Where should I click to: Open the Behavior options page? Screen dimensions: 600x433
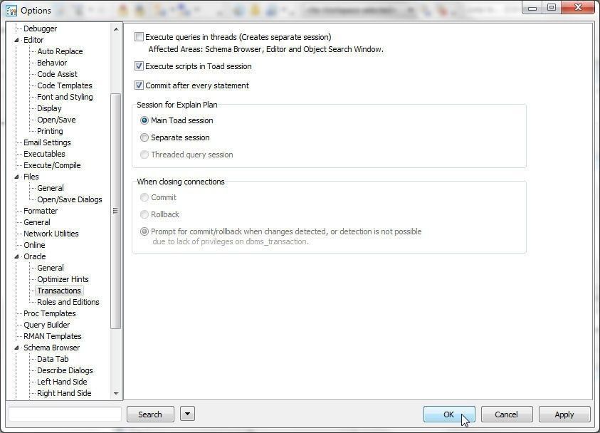(52, 63)
